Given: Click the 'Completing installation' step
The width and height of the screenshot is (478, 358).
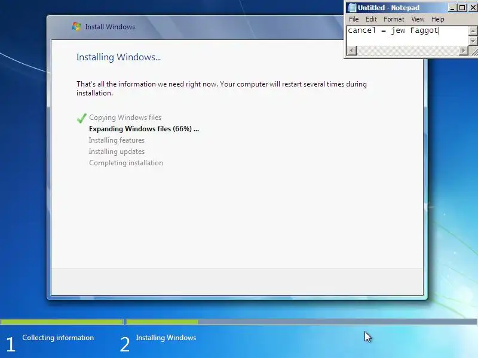Looking at the screenshot, I should (x=126, y=163).
